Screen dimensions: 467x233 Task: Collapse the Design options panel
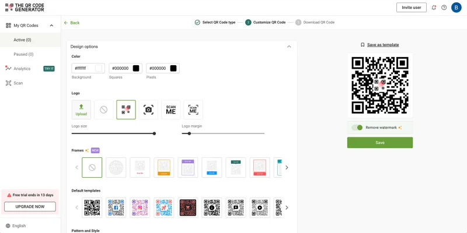289,47
